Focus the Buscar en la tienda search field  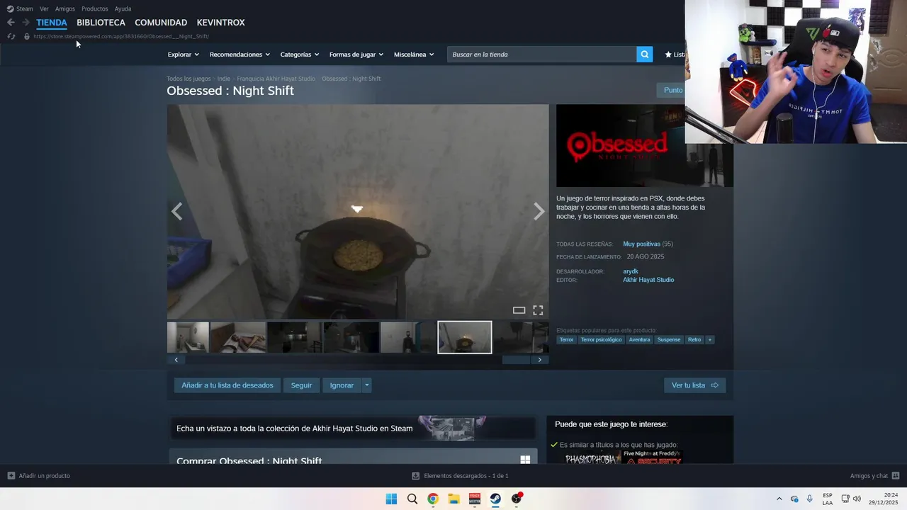pyautogui.click(x=542, y=55)
